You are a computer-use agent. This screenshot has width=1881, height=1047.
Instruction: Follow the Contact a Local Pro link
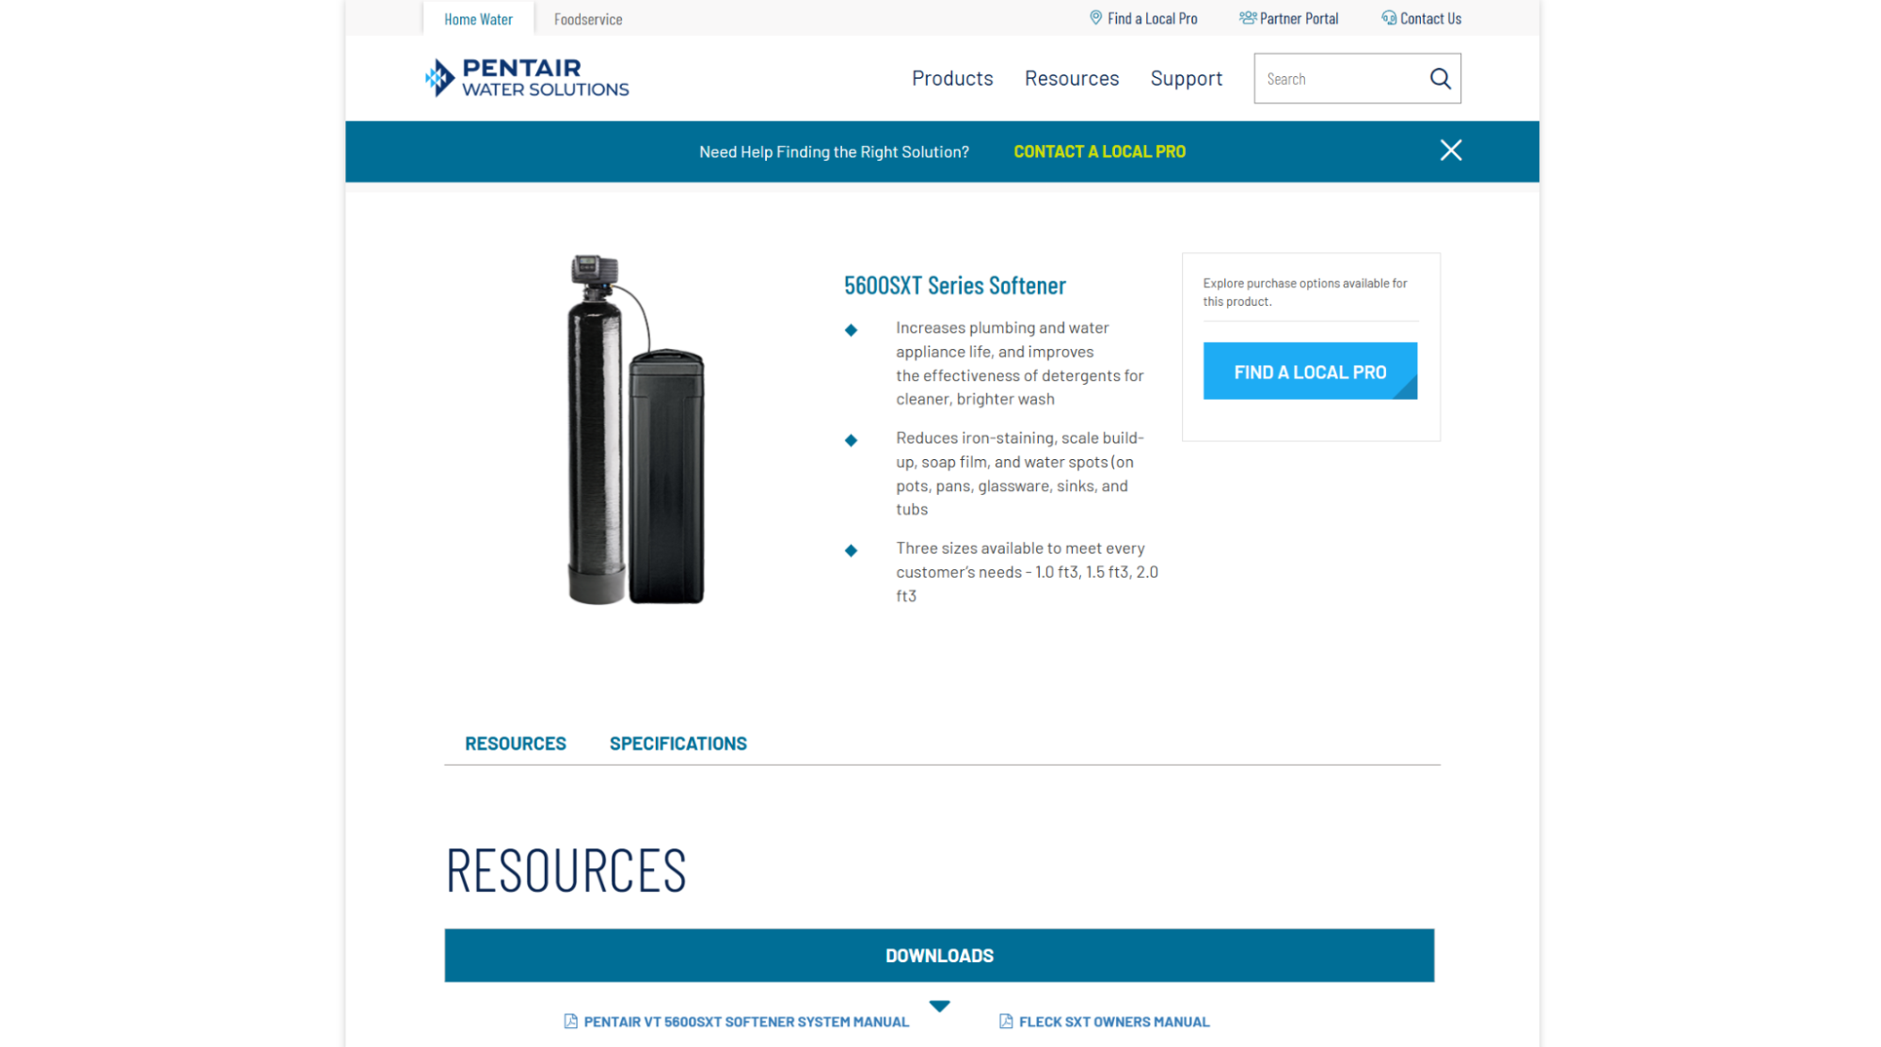pos(1099,151)
